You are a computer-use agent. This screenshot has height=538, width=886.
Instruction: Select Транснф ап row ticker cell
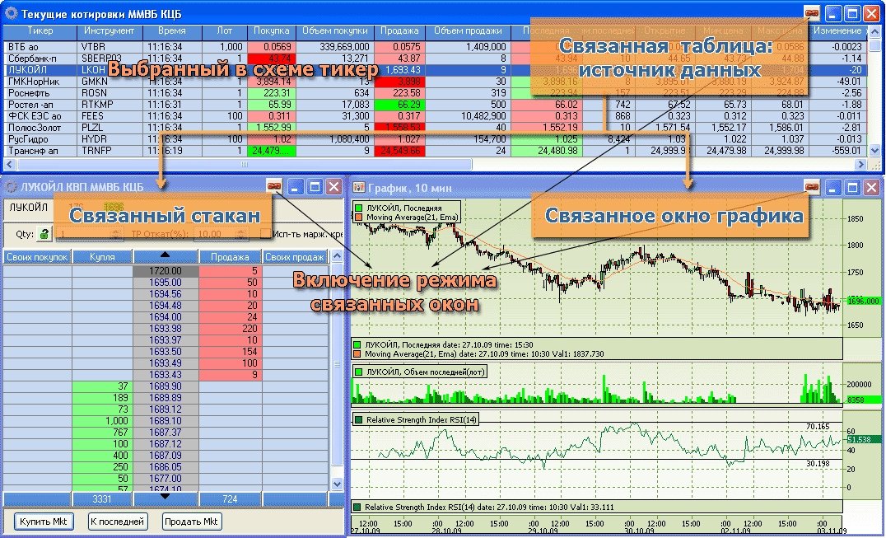pyautogui.click(x=40, y=151)
